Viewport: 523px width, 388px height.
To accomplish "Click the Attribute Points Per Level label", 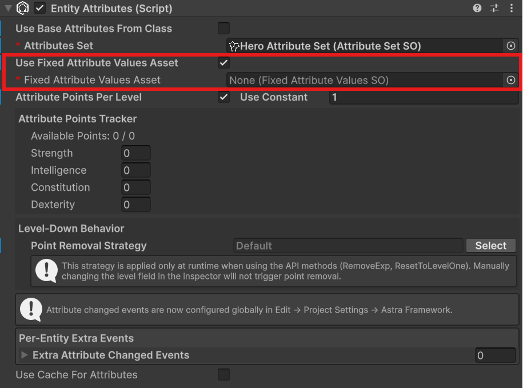I will (x=79, y=97).
